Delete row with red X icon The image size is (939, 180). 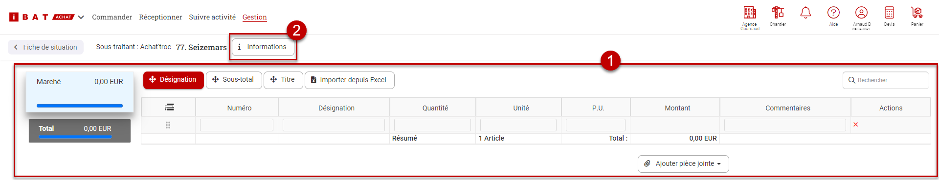click(855, 125)
